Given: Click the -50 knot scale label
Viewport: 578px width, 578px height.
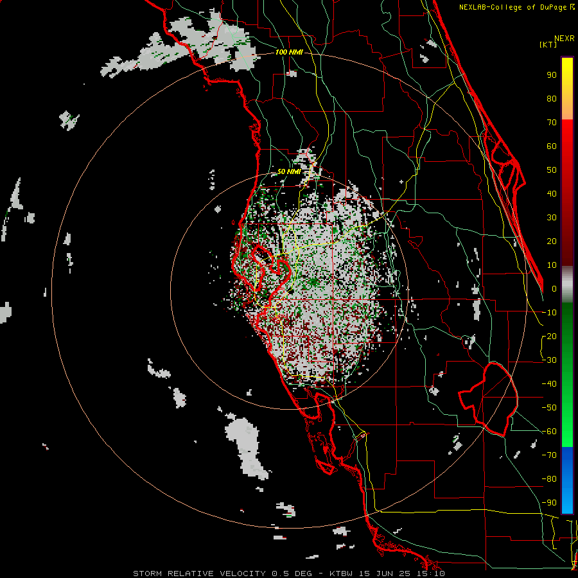Looking at the screenshot, I should pyautogui.click(x=549, y=408).
